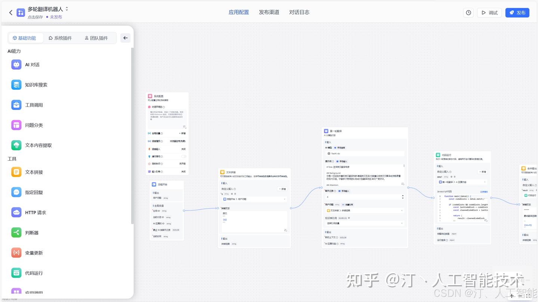Click the 调试 button
Image resolution: width=538 pixels, height=302 pixels.
coord(489,12)
